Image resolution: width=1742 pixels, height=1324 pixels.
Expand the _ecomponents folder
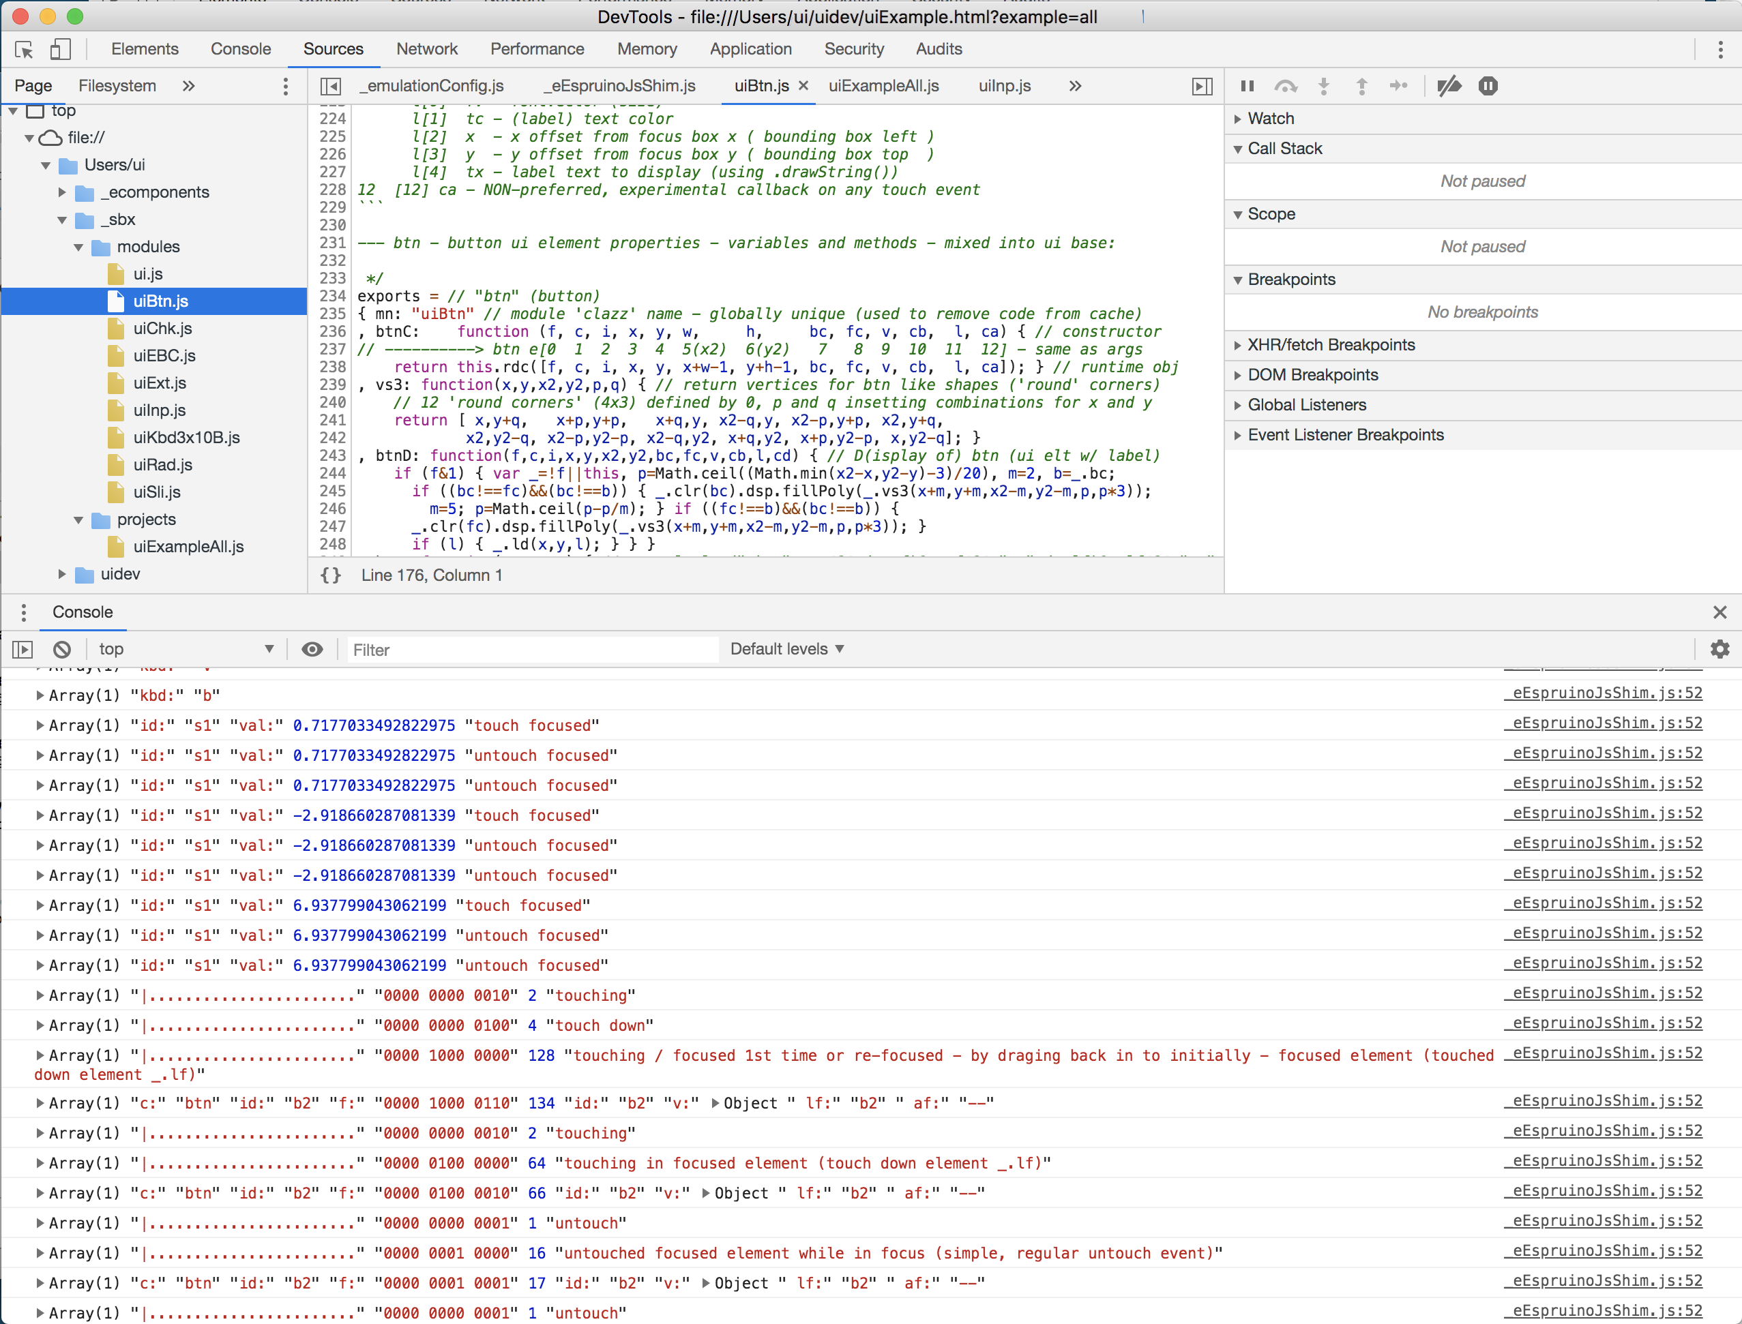coord(63,192)
